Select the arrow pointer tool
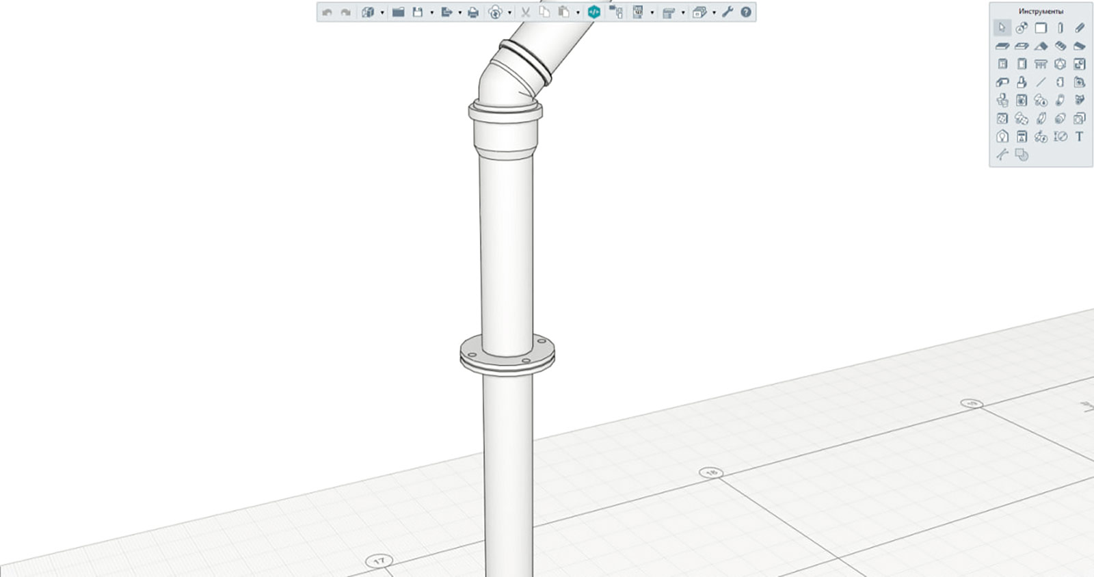 (x=1002, y=28)
